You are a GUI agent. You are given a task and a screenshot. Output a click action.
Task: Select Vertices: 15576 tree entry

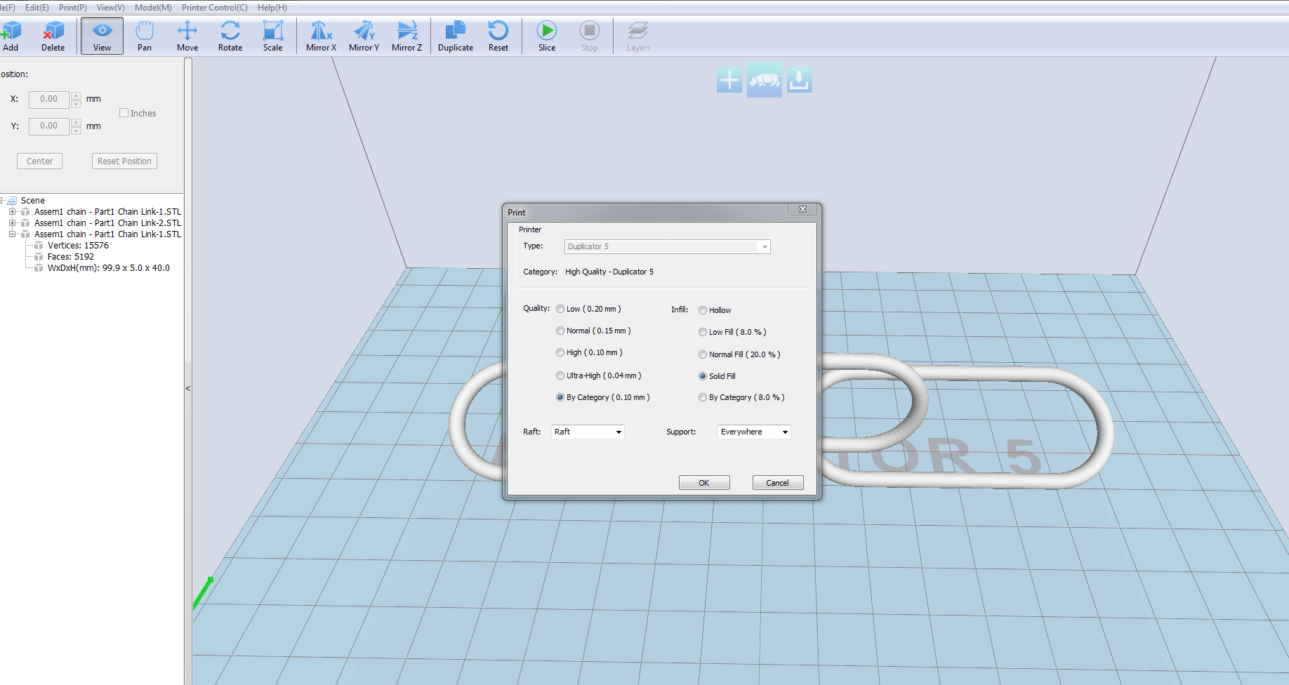point(78,246)
